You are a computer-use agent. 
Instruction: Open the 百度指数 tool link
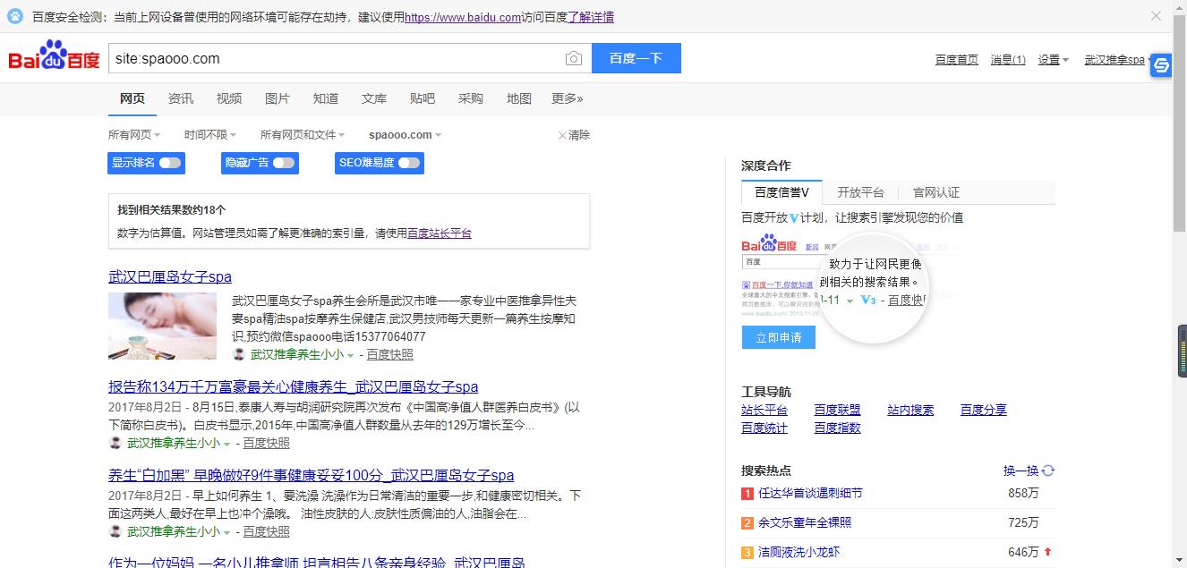(x=837, y=428)
